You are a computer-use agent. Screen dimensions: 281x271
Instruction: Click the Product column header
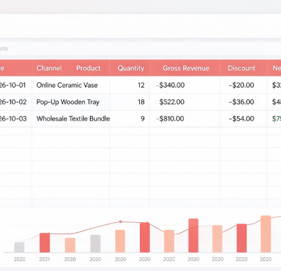pyautogui.click(x=88, y=68)
